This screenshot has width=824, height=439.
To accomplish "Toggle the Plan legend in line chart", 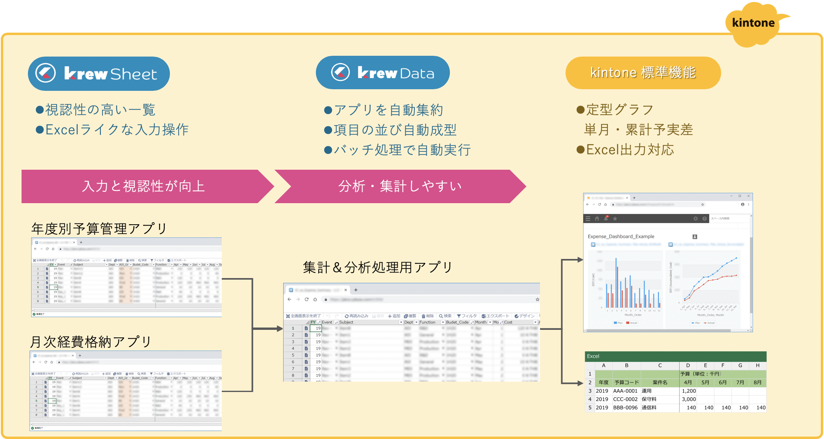I will 695,323.
